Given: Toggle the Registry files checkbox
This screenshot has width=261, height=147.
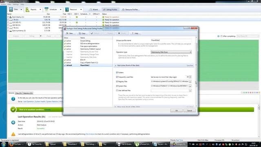Looking at the screenshot, I should click(x=117, y=82).
